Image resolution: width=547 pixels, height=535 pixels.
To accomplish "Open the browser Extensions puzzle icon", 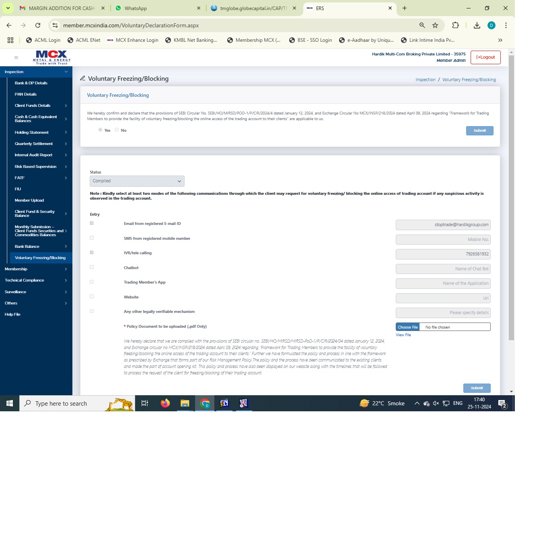I will tap(455, 25).
